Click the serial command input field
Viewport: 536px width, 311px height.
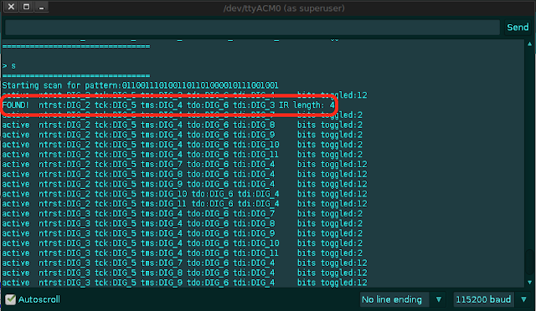point(252,28)
